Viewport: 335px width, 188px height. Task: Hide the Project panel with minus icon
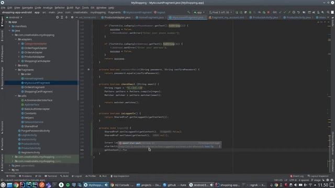[x=77, y=17]
